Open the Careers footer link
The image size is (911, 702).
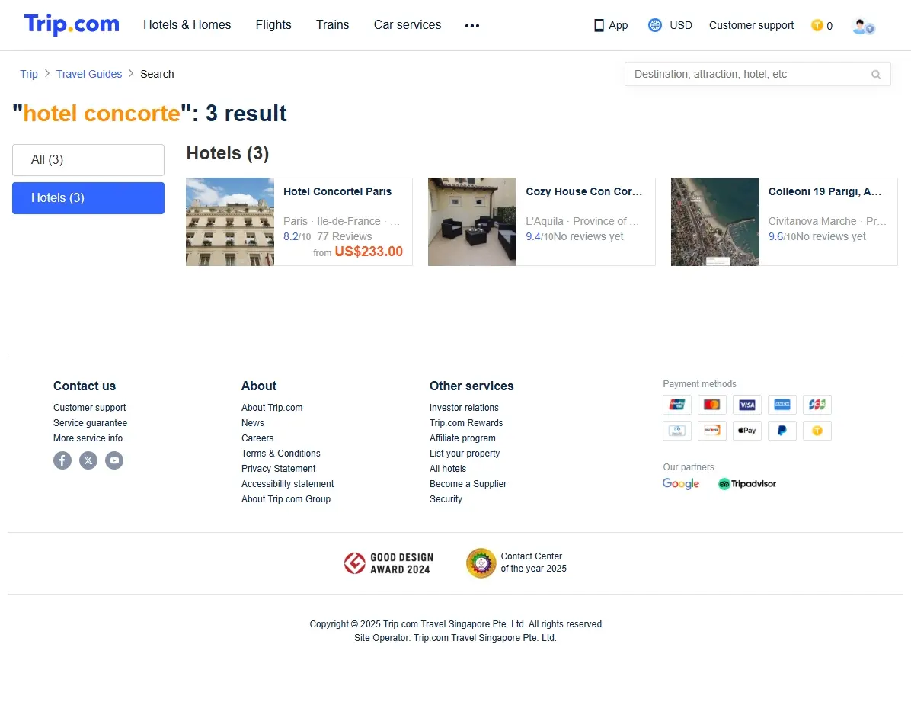tap(257, 438)
